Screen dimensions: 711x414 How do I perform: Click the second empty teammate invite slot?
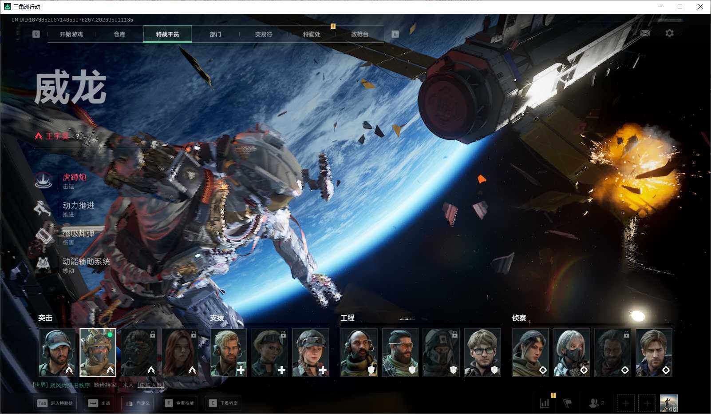coord(647,403)
